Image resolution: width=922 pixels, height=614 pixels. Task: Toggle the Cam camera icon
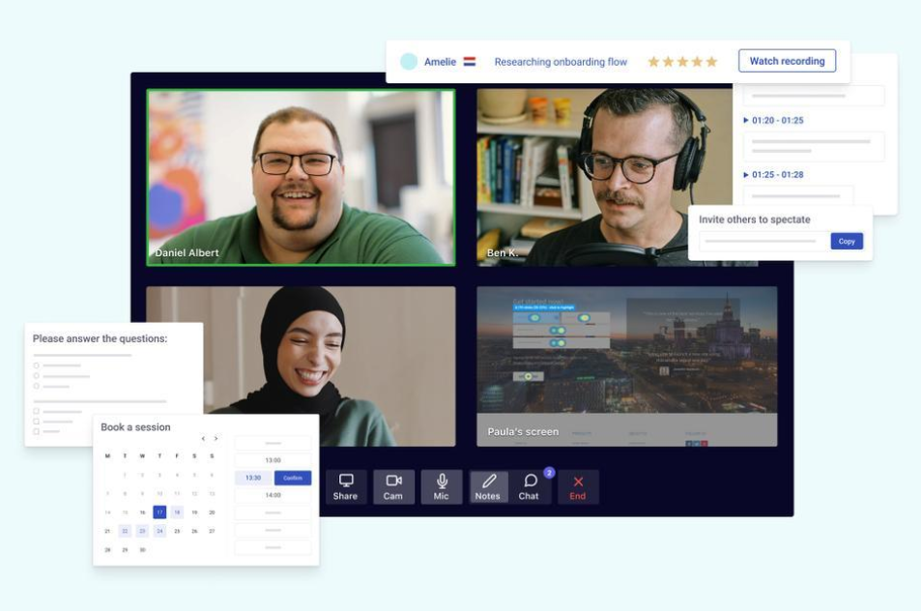click(x=393, y=486)
